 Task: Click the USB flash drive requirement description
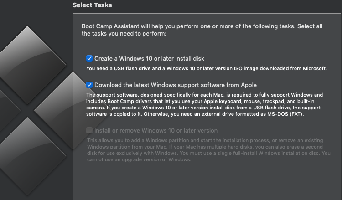[x=206, y=68]
